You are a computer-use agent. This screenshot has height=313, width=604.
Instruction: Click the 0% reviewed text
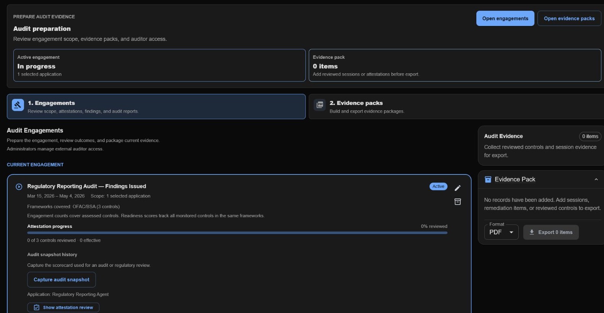tap(434, 226)
